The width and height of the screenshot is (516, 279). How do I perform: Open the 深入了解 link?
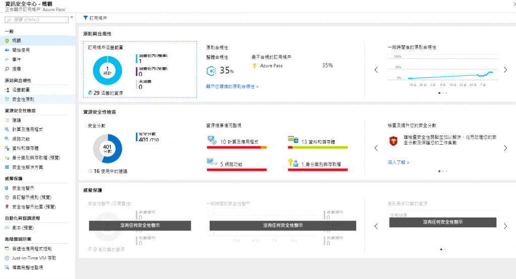coord(399,162)
